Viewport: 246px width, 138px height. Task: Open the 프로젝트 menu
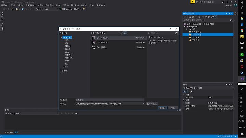[30, 5]
